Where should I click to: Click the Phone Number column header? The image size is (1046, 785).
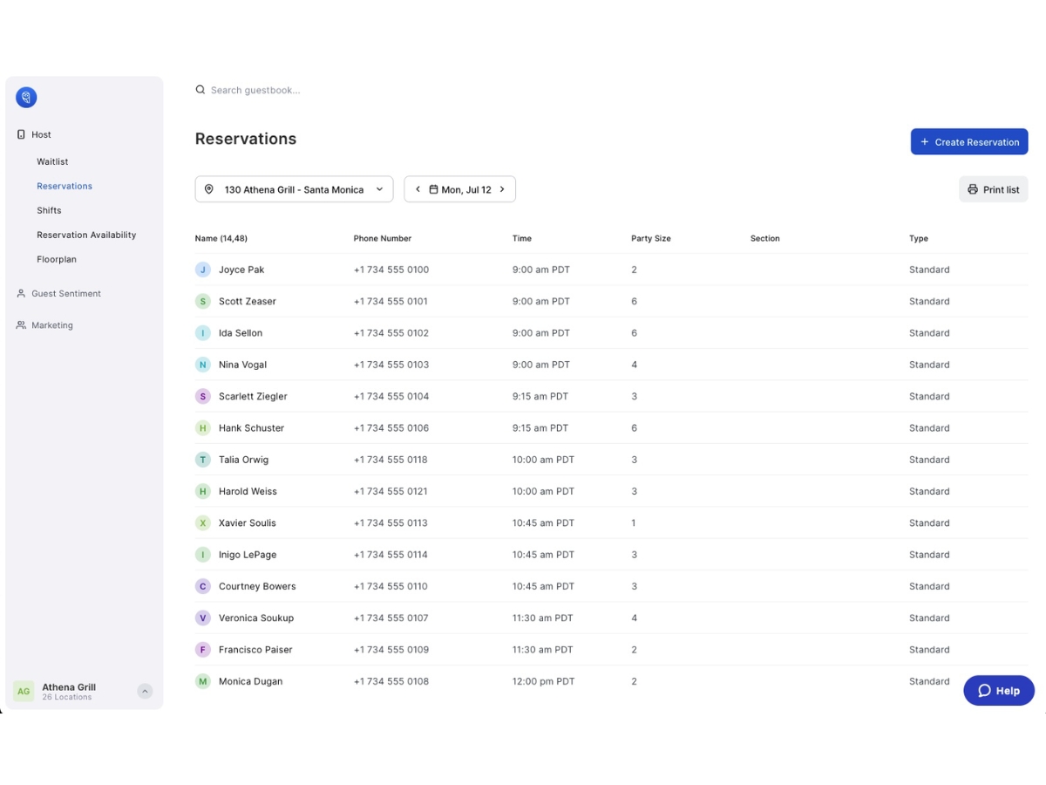pos(383,238)
